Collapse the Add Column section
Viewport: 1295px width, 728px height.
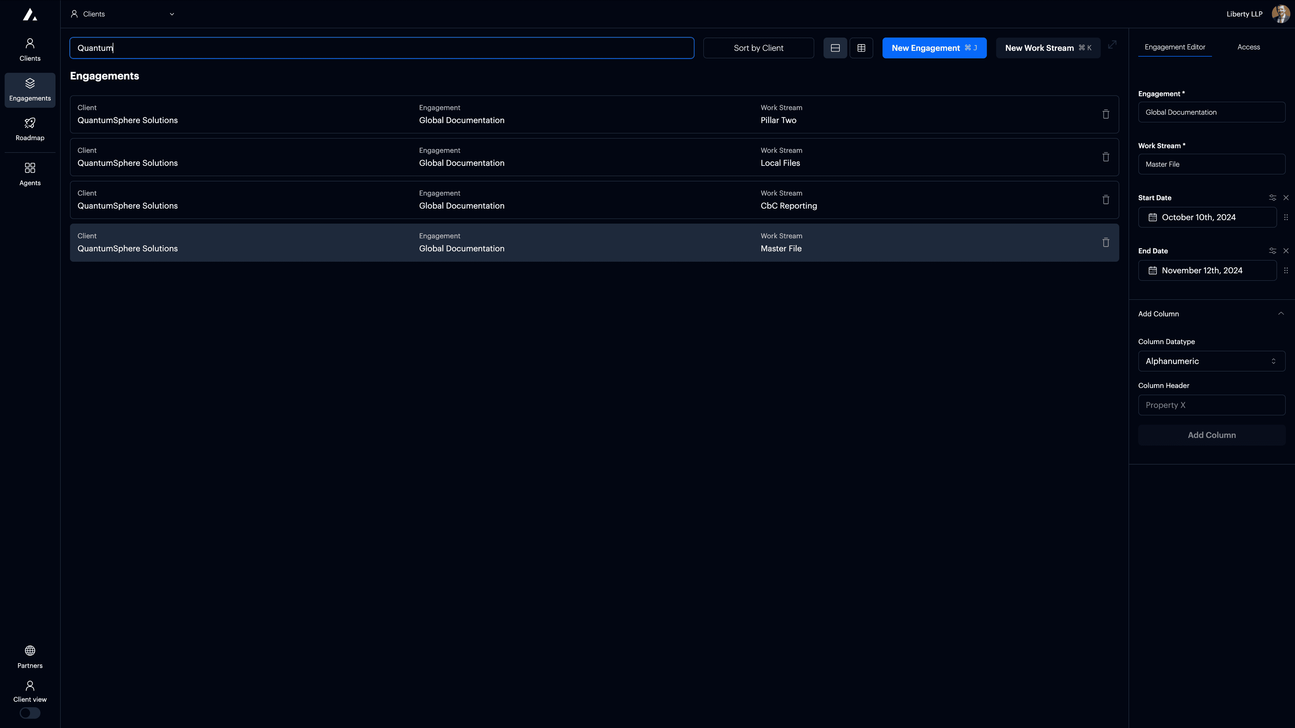coord(1280,313)
